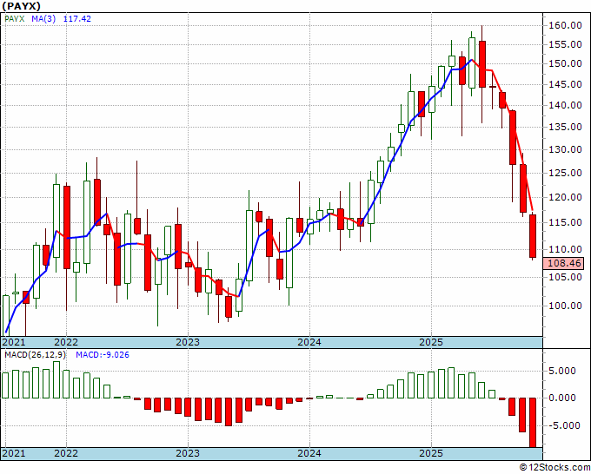Image resolution: width=591 pixels, height=474 pixels.
Task: Click 2022 on the MACD timeline
Action: click(66, 453)
